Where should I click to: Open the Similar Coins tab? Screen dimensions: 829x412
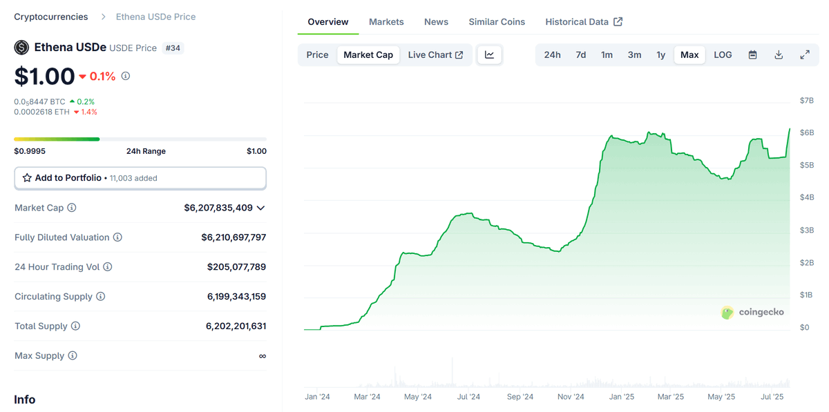497,22
